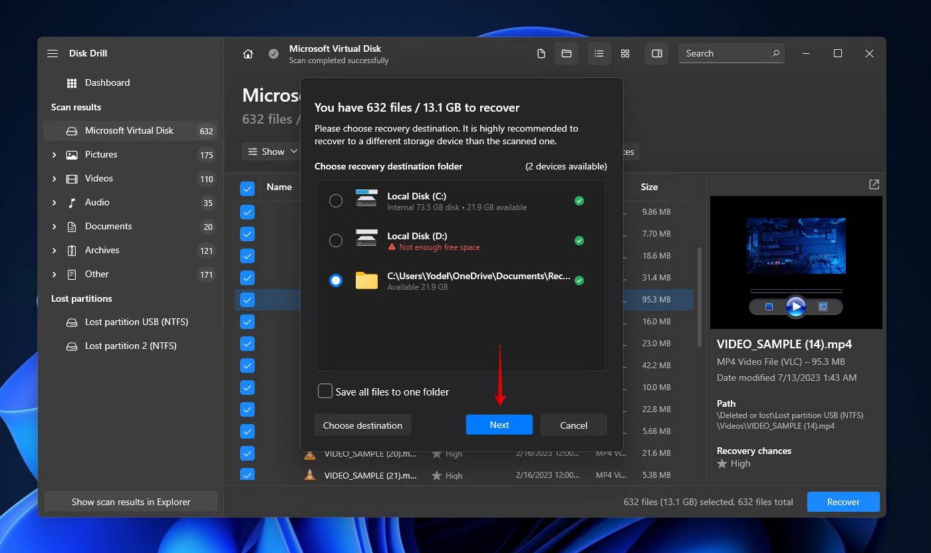Click the video preview seek bar
Screen dimensions: 931x553
(796, 291)
